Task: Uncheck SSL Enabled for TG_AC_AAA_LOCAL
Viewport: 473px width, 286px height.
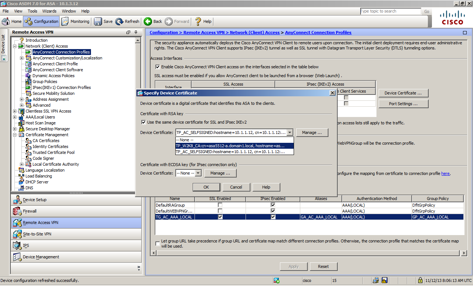Action: pos(220,217)
